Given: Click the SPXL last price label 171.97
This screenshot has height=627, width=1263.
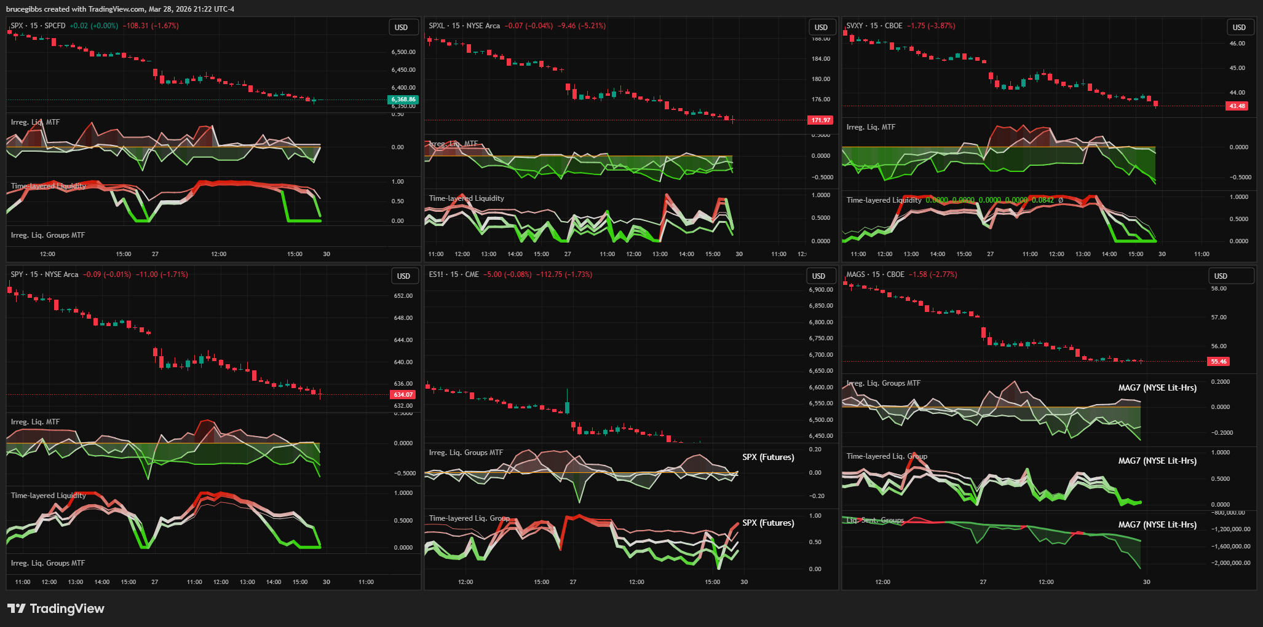Looking at the screenshot, I should tap(820, 120).
